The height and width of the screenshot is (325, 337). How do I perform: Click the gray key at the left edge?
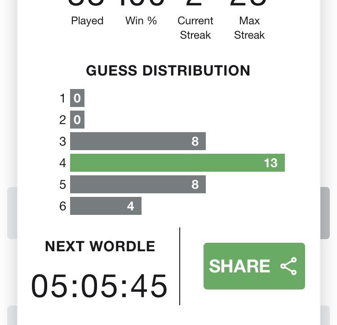(12, 213)
